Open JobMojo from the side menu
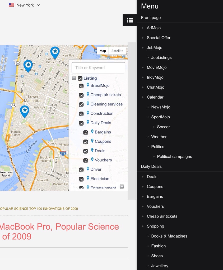 [155, 48]
